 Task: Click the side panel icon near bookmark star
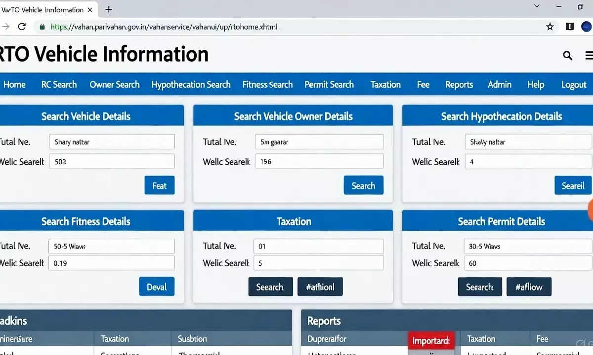point(569,27)
